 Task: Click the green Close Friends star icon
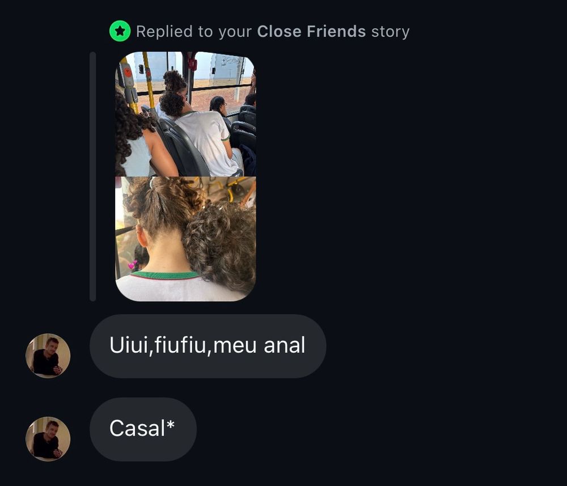pos(120,31)
